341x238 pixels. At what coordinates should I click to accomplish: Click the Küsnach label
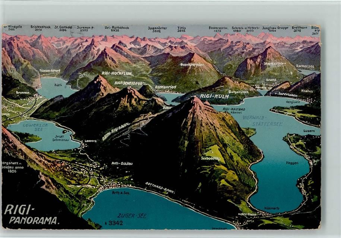272,208
